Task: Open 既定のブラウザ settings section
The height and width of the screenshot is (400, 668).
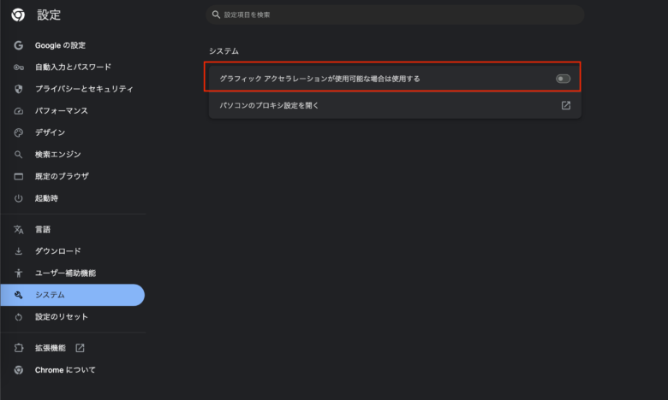Action: point(62,176)
